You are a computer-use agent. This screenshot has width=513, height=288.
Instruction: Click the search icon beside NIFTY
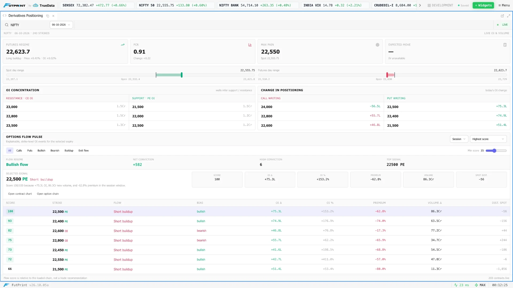click(7, 25)
